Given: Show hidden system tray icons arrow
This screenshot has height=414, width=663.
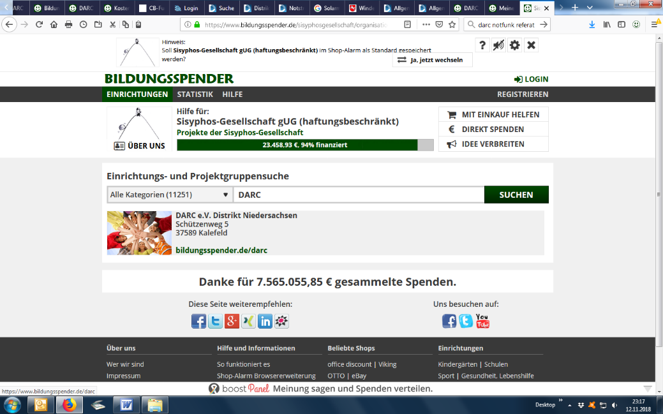Looking at the screenshot, I should (x=570, y=405).
